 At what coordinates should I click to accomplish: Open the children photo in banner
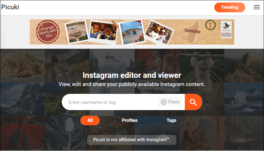pos(103,31)
